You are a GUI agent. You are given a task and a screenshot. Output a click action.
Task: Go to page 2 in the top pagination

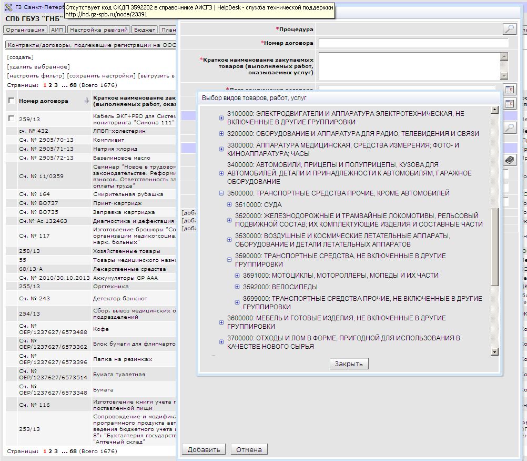(x=50, y=85)
